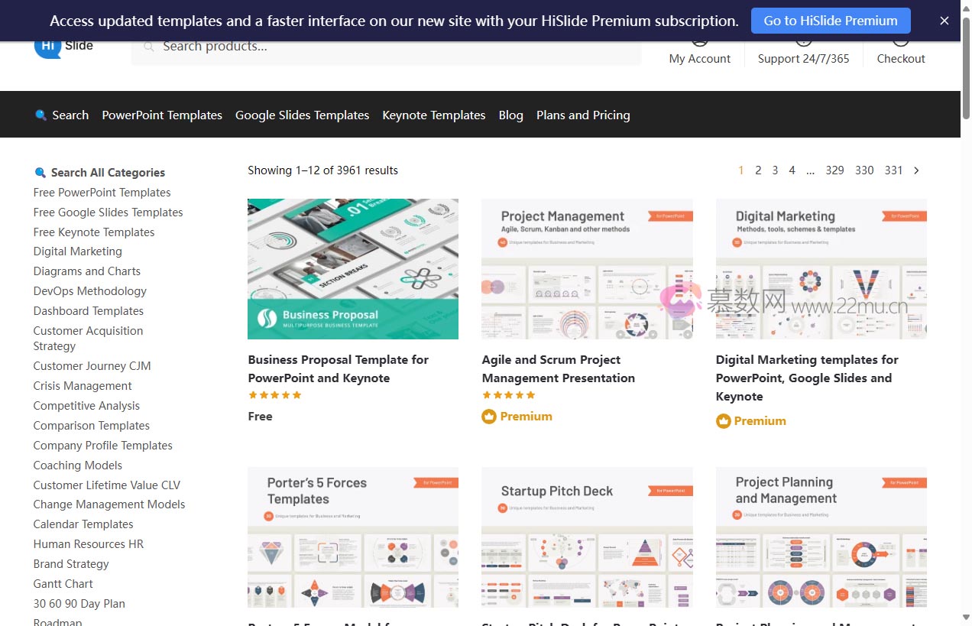
Task: Go to next results page arrow
Action: [x=916, y=170]
